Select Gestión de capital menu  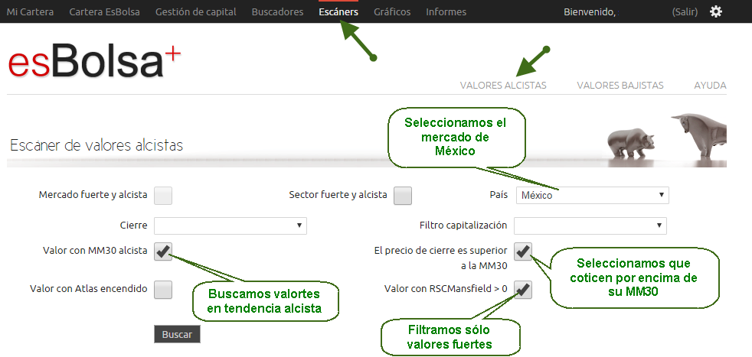click(196, 12)
